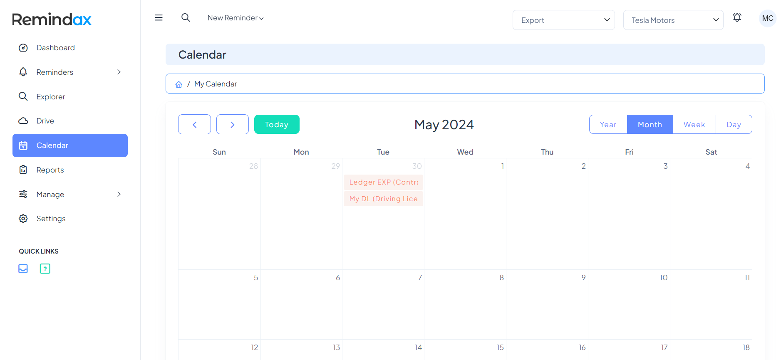Open the Drive cloud icon
This screenshot has height=360, width=781.
pyautogui.click(x=23, y=121)
